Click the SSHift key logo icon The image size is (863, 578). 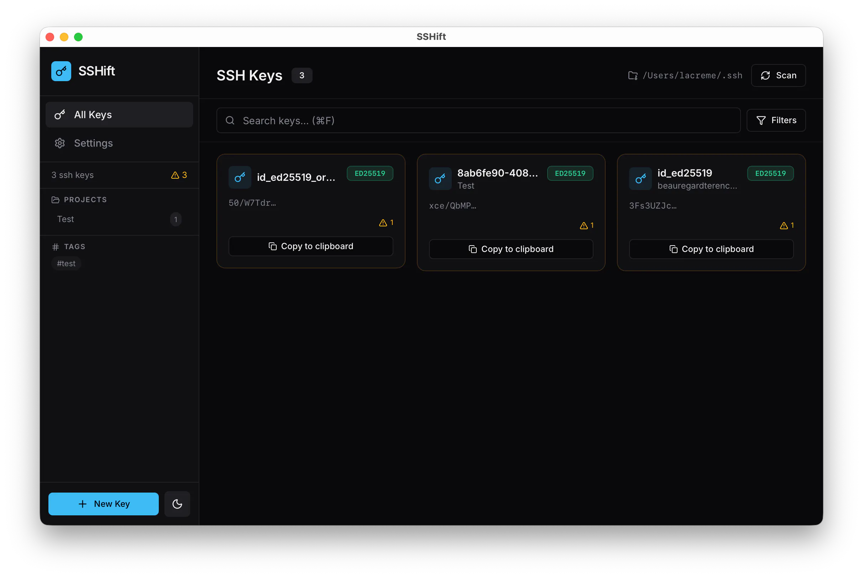coord(61,71)
